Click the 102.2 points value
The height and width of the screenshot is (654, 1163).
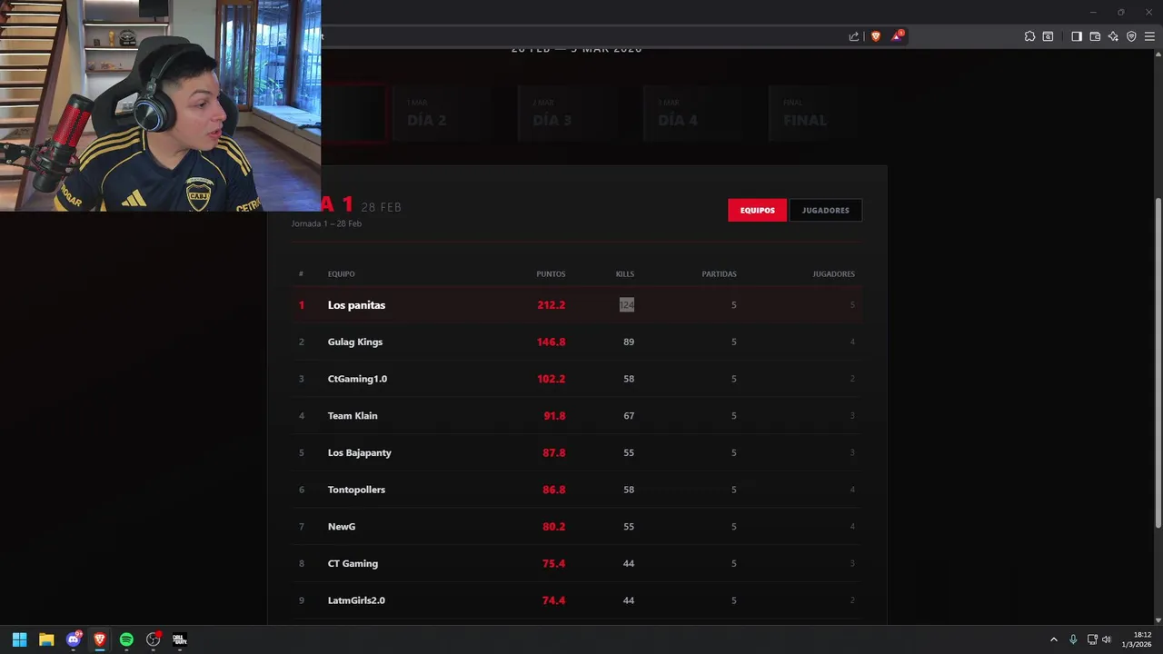coord(551,379)
